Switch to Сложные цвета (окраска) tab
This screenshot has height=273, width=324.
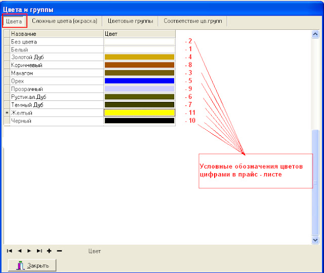(64, 21)
